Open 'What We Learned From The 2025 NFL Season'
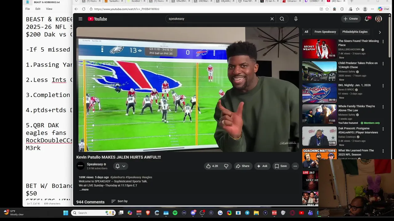This screenshot has height=221, width=394. tap(356, 152)
